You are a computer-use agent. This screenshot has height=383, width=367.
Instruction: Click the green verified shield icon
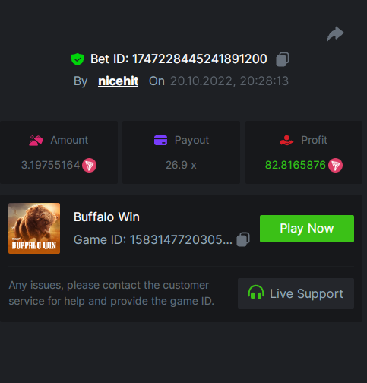(x=78, y=59)
